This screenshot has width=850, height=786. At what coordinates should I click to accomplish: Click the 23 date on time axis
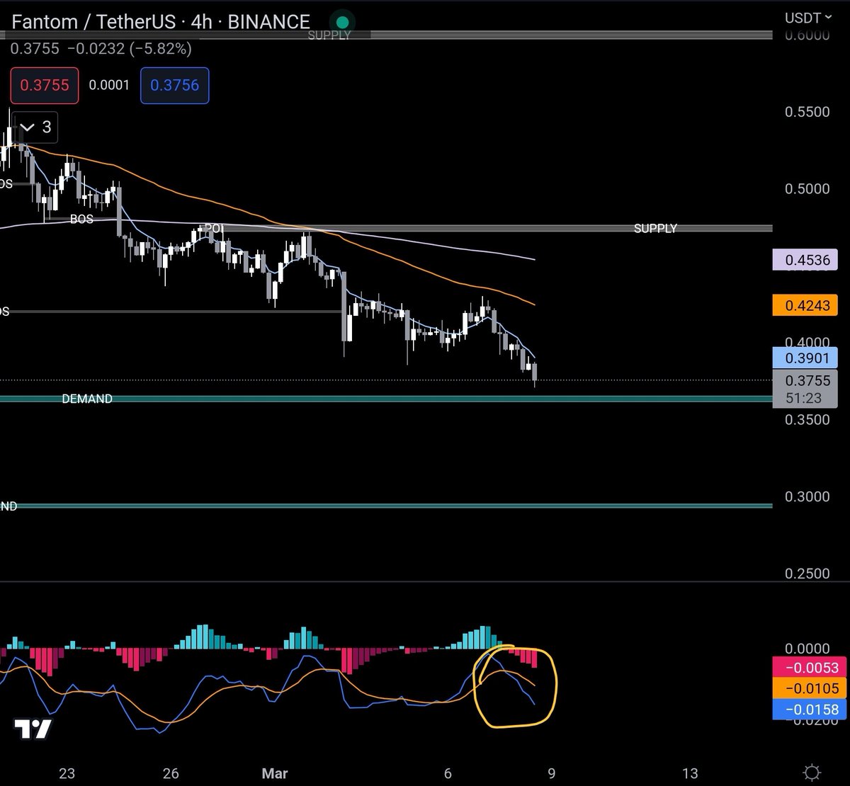(x=67, y=773)
